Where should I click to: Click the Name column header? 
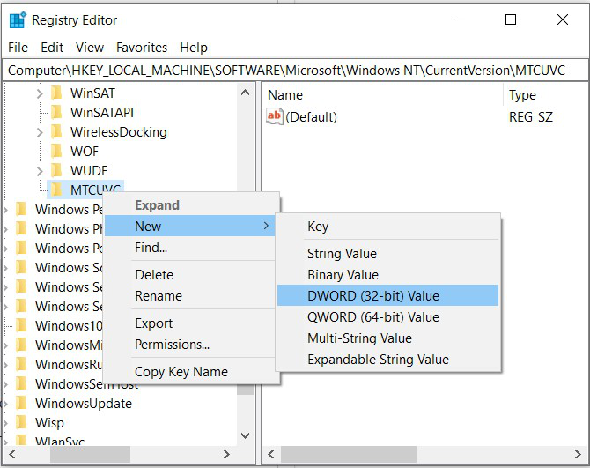tap(285, 95)
